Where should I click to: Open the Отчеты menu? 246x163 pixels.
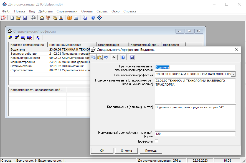click(87, 11)
